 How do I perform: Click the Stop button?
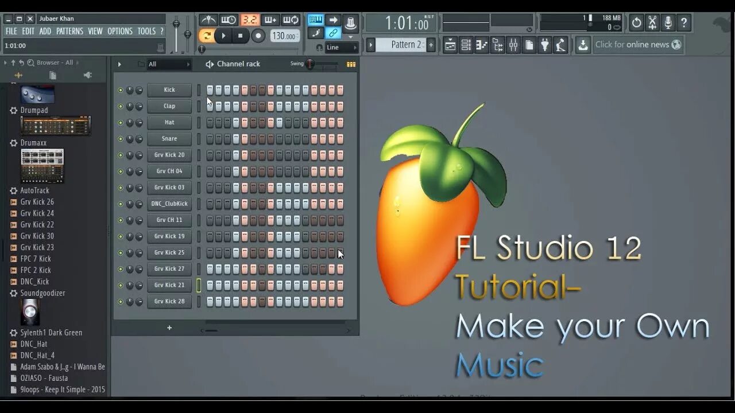tap(241, 36)
